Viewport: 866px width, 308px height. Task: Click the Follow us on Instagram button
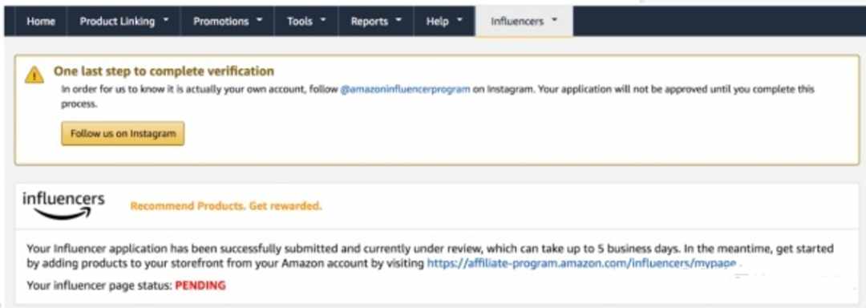coord(123,134)
